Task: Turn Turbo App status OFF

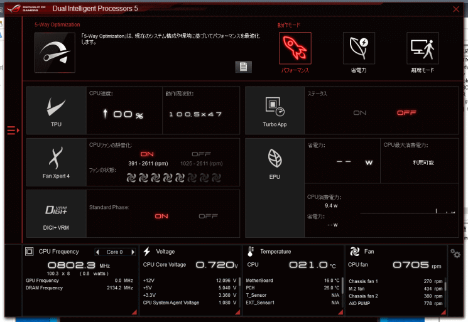Action: pyautogui.click(x=406, y=113)
